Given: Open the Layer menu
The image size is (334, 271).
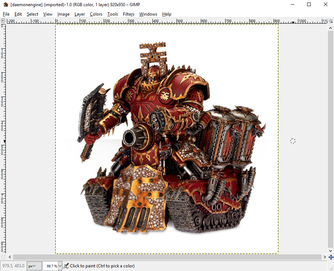Looking at the screenshot, I should point(79,14).
